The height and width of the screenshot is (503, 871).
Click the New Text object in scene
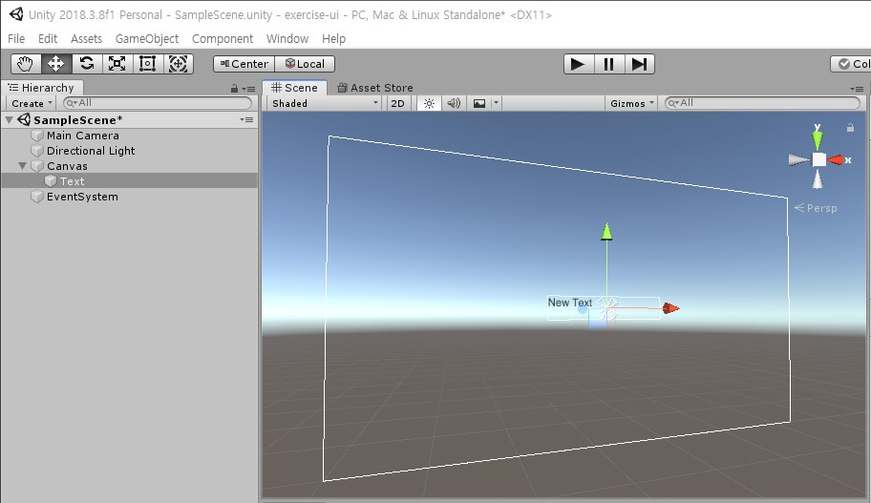(570, 303)
